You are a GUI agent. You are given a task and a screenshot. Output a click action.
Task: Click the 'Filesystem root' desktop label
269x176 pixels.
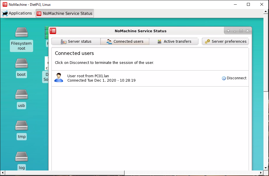[x=21, y=46]
